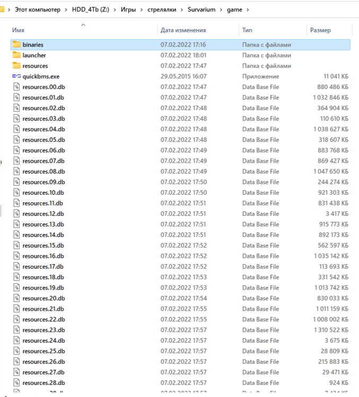Select file name resources.21.db
This screenshot has height=397, width=359.
[43, 309]
